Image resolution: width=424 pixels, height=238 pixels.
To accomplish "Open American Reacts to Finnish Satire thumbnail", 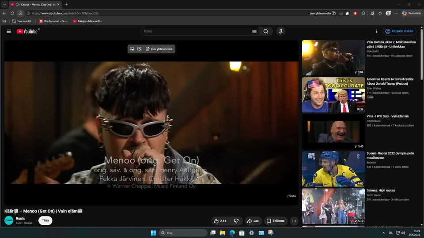I will [333, 95].
